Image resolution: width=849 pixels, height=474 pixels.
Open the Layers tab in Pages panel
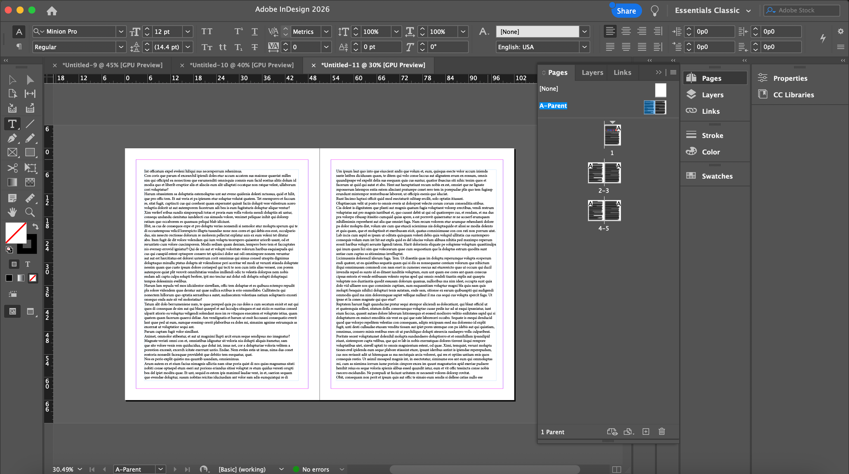click(592, 73)
